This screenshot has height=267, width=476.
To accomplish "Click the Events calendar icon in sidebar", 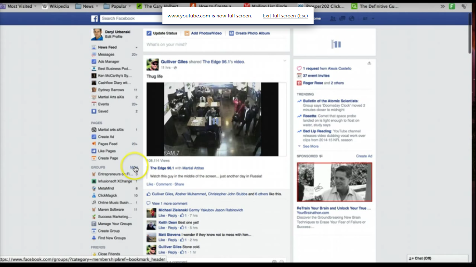I will [x=94, y=104].
